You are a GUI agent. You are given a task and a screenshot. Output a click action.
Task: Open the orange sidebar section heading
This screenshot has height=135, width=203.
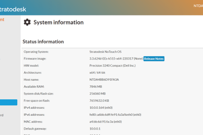pos(2,20)
